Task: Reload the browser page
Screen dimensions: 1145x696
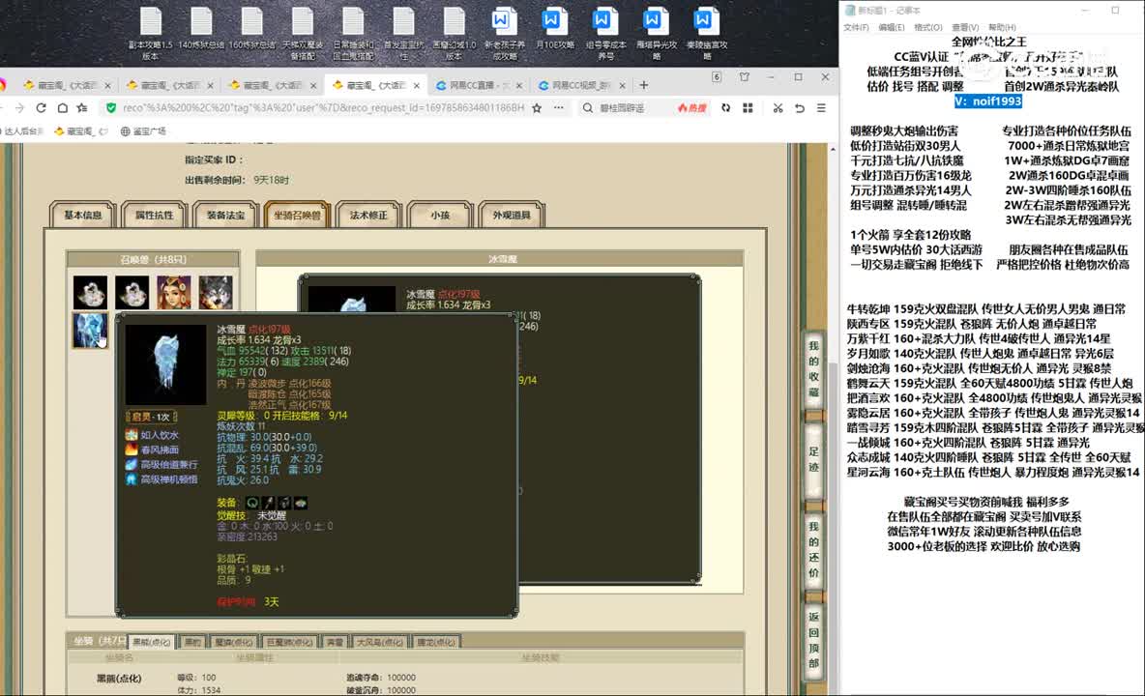Action: (x=41, y=108)
